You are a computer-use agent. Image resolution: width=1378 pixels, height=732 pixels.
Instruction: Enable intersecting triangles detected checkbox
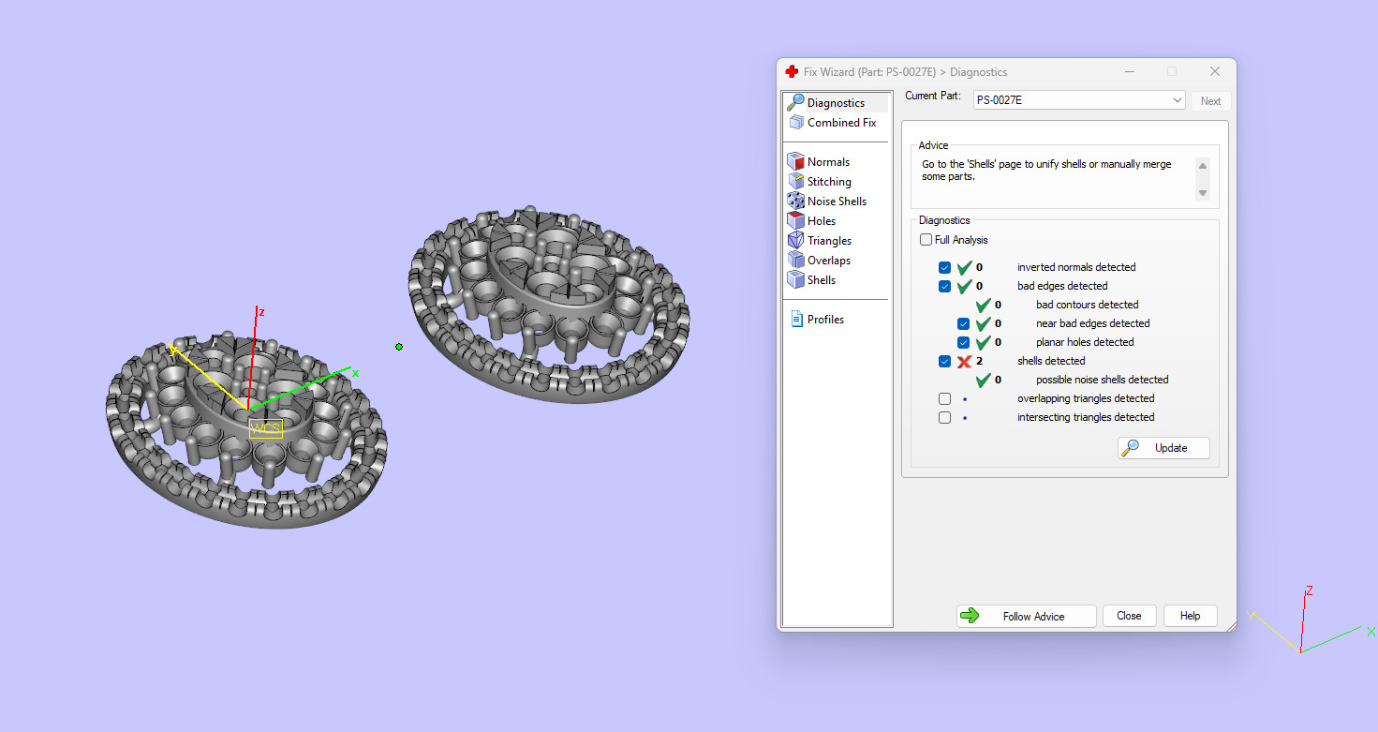(944, 417)
